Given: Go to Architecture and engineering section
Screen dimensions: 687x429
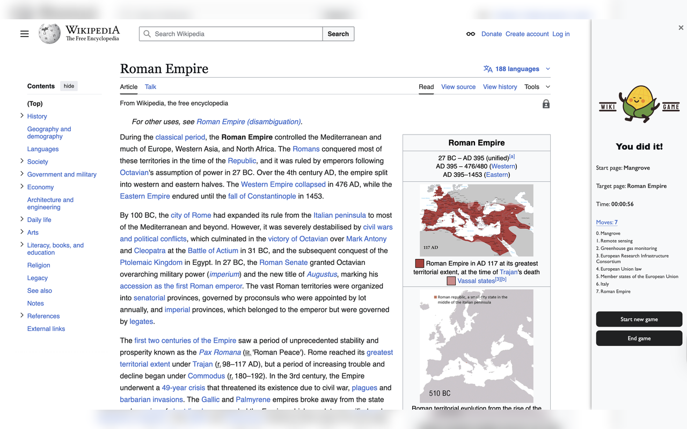Looking at the screenshot, I should (x=50, y=203).
